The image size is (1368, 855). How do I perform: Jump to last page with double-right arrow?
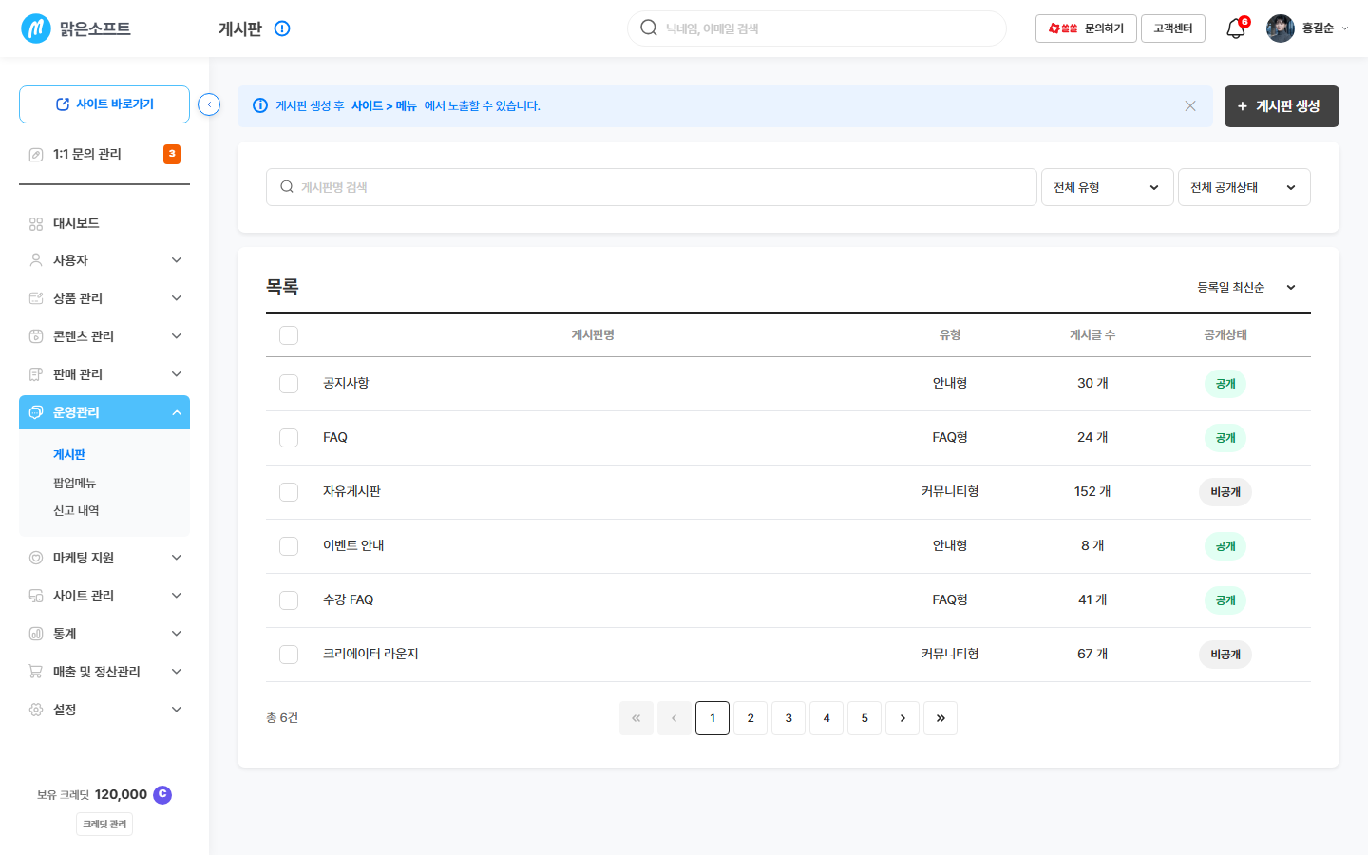click(940, 718)
